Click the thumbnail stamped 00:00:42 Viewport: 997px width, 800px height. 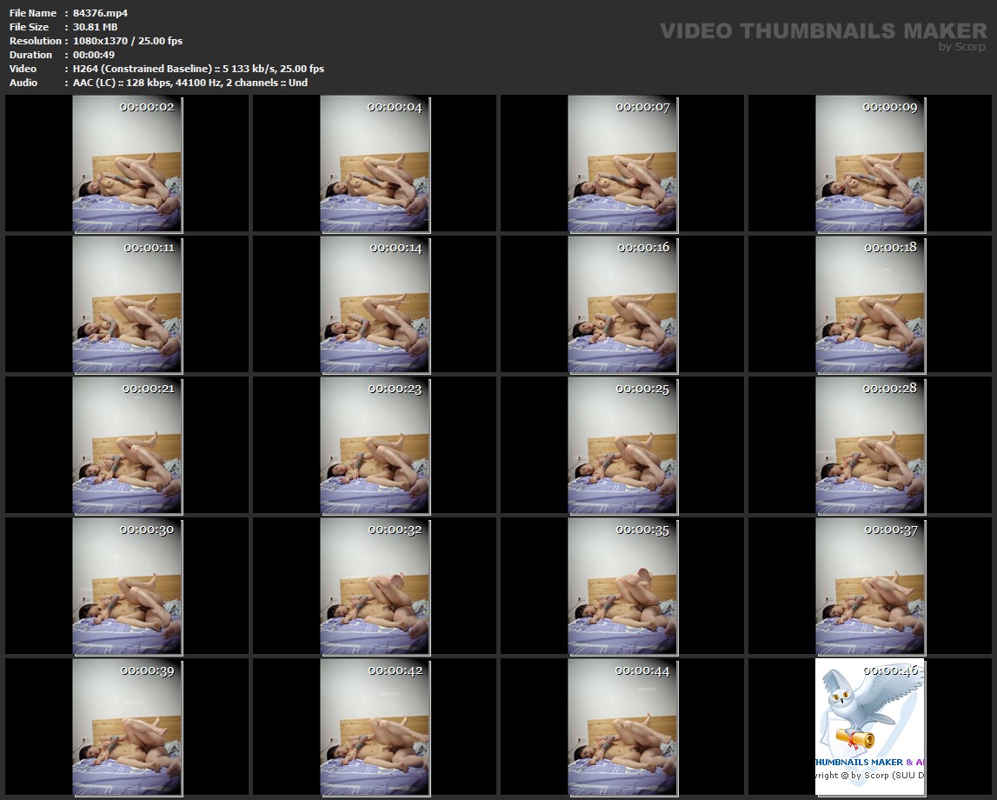[375, 728]
